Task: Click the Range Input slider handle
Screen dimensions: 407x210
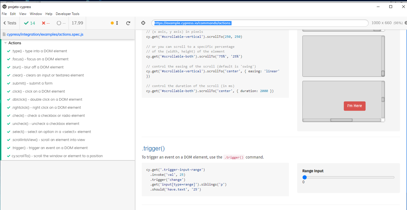Action: [x=305, y=177]
